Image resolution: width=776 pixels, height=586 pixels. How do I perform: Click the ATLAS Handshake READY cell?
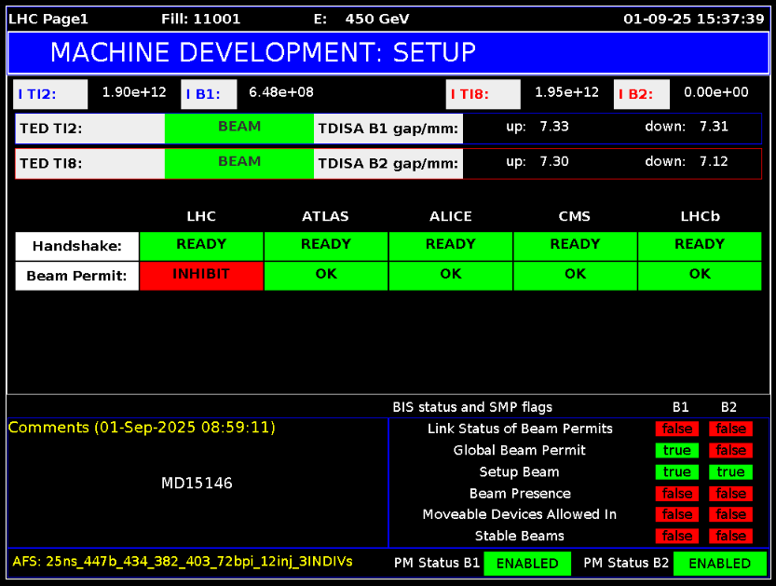326,247
